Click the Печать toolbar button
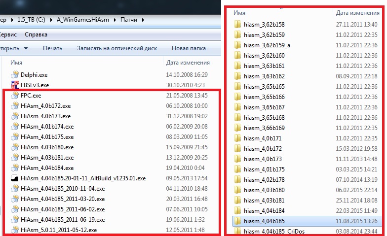The image size is (387, 236). point(52,48)
